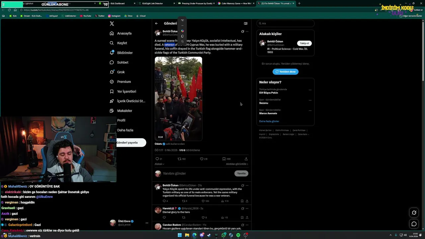Expand Daha fazla menu
Screen dimensions: 425x239
pyautogui.click(x=125, y=130)
